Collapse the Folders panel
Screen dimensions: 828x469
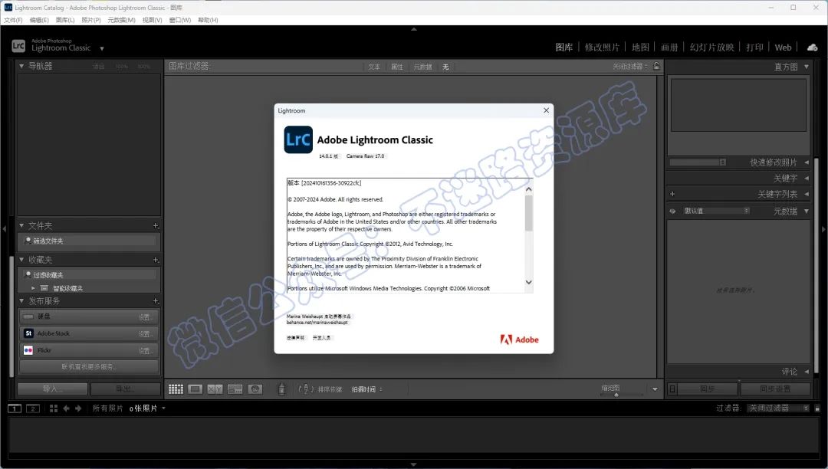[21, 226]
